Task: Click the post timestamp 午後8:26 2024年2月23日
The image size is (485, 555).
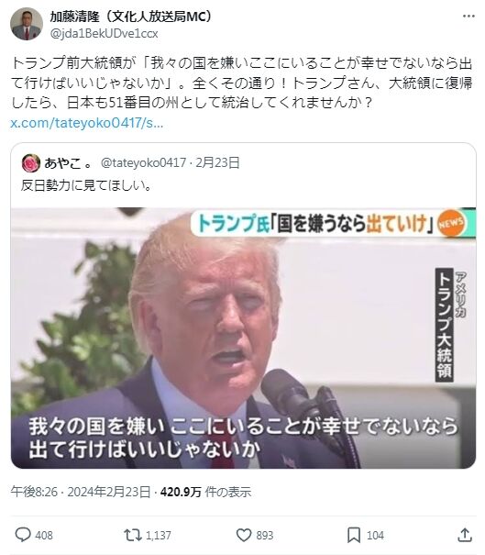Action: click(81, 492)
